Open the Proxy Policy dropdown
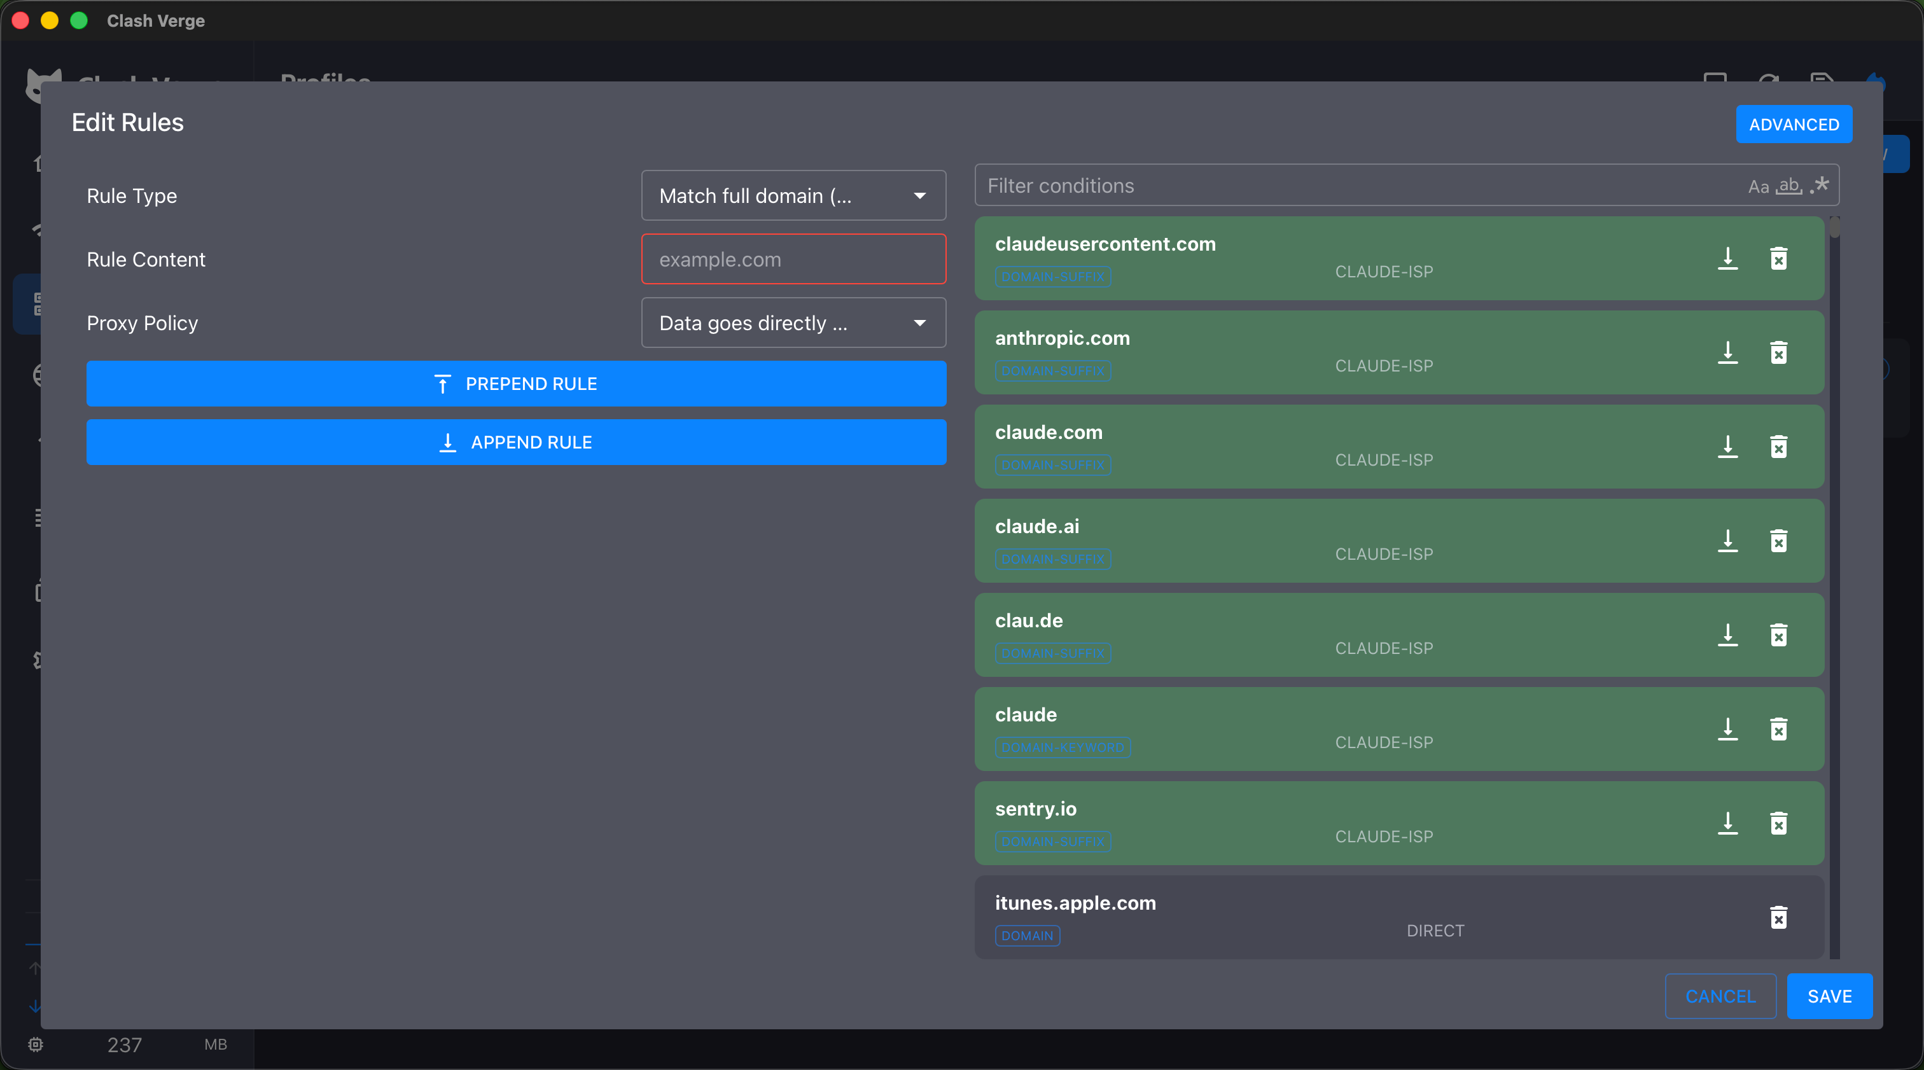This screenshot has width=1924, height=1070. coord(793,323)
